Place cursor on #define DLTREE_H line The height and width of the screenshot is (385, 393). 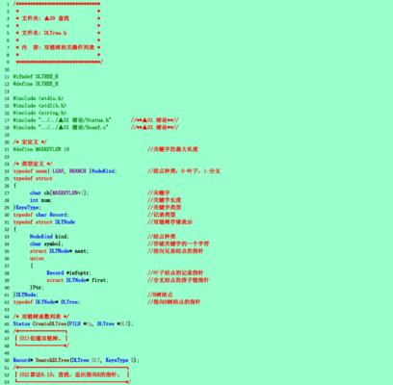click(x=36, y=84)
